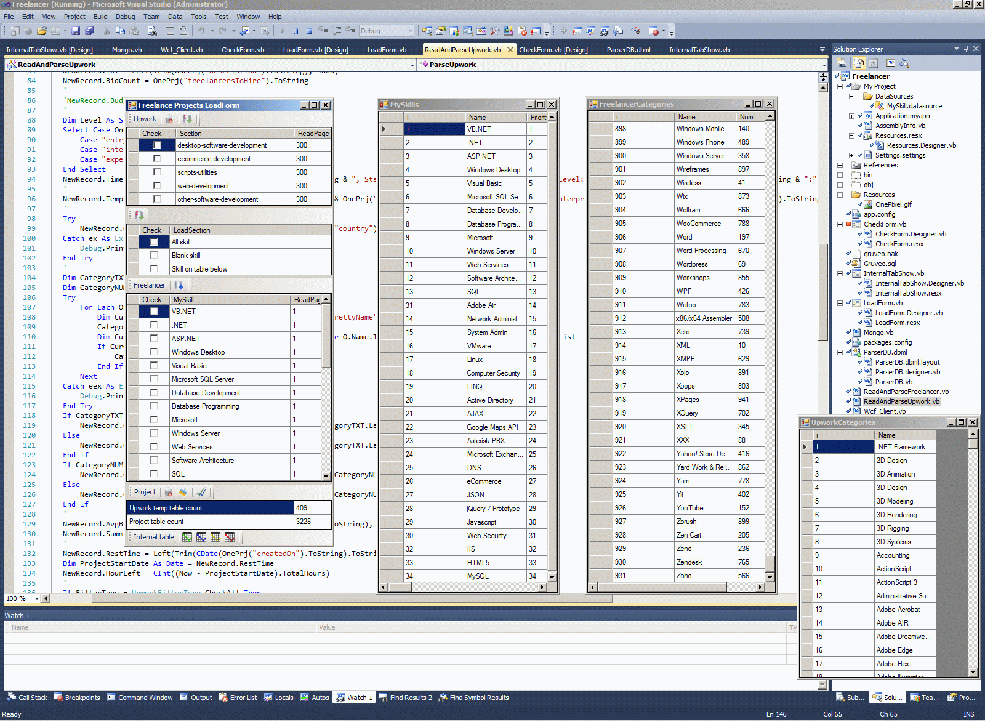Collapse the My Project tree node

[x=840, y=87]
